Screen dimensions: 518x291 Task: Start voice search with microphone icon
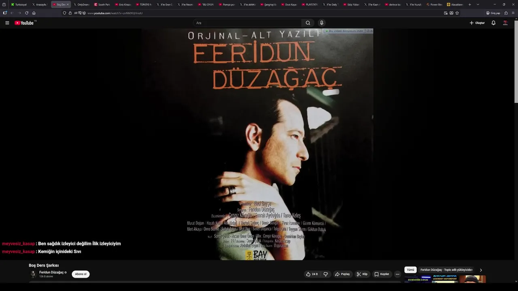tap(322, 23)
